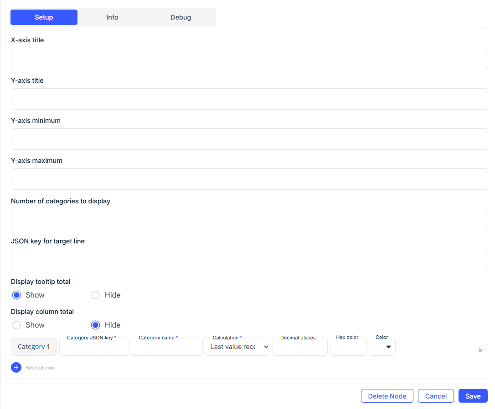This screenshot has width=495, height=409.
Task: Click the blue plus Add Column icon
Action: pos(16,368)
